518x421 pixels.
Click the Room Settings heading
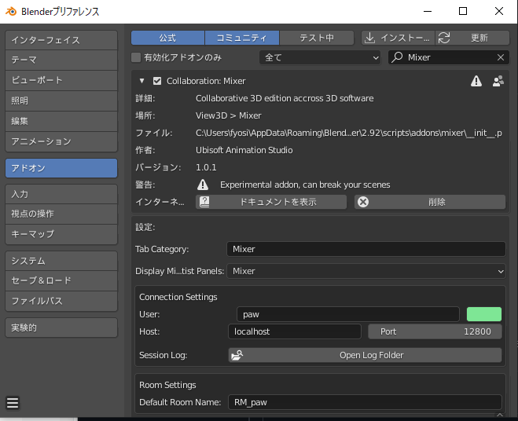click(x=167, y=385)
